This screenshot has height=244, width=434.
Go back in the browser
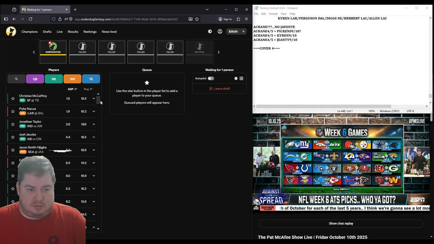click(x=14, y=19)
